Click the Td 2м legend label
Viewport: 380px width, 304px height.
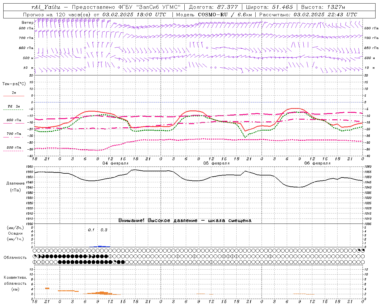click(x=14, y=106)
